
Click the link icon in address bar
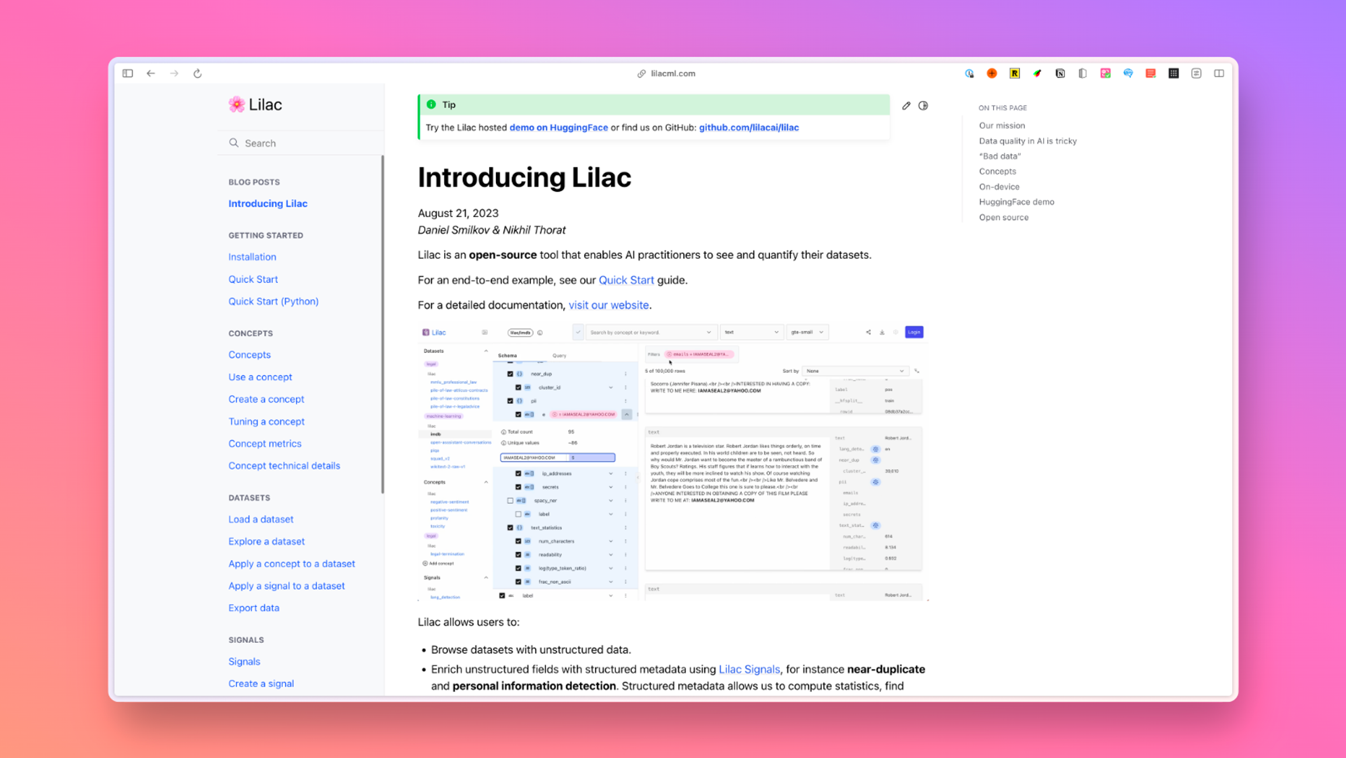coord(641,74)
